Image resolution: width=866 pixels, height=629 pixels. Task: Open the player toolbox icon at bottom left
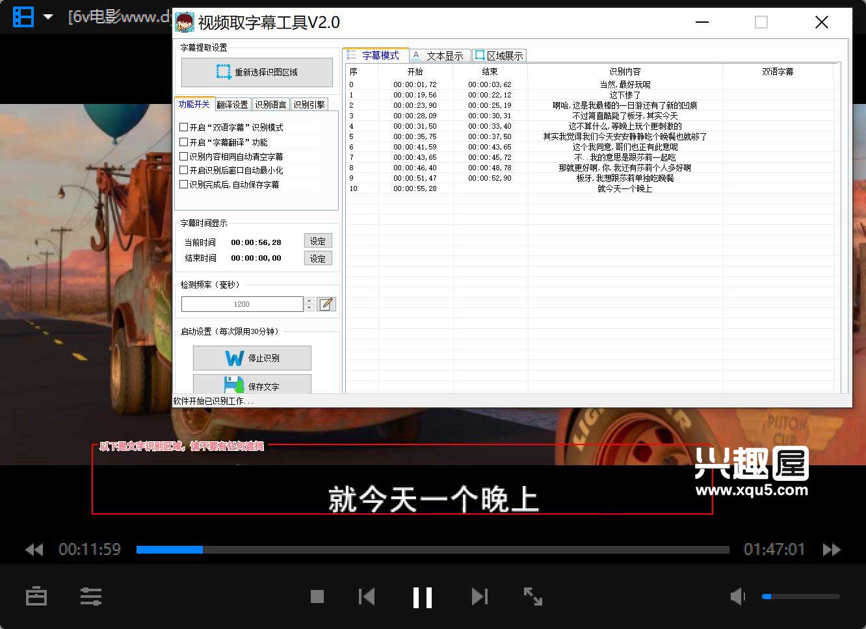(36, 596)
